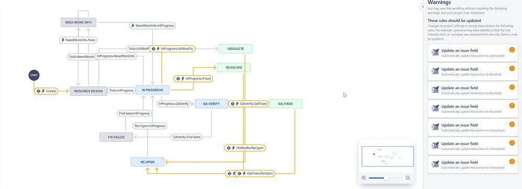Image resolution: width=522 pixels, height=189 pixels.
Task: Select the NEED MORE INFO status
Action: (x=78, y=22)
